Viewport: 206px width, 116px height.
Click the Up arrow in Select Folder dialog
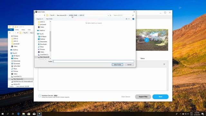click(x=44, y=15)
